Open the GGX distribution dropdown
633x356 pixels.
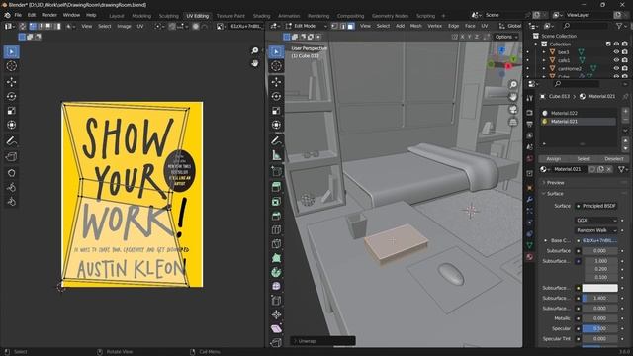pos(596,221)
